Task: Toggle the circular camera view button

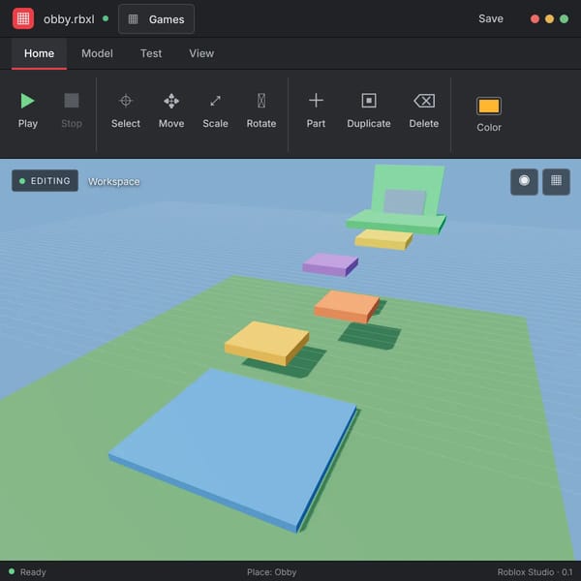Action: [524, 182]
